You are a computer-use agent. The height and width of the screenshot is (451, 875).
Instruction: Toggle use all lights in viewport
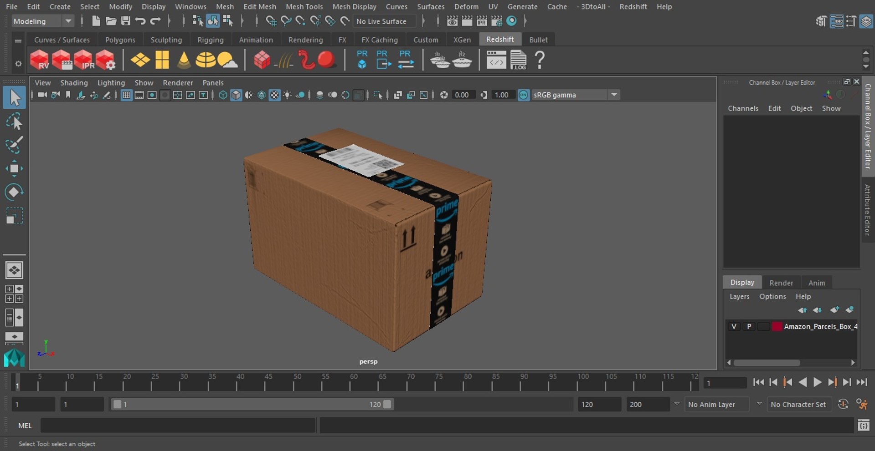tap(287, 95)
